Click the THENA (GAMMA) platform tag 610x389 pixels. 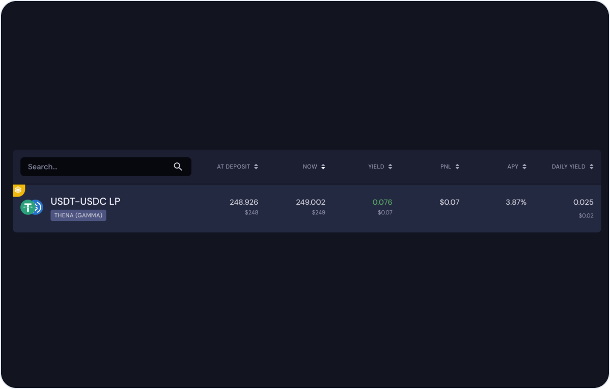pyautogui.click(x=78, y=215)
